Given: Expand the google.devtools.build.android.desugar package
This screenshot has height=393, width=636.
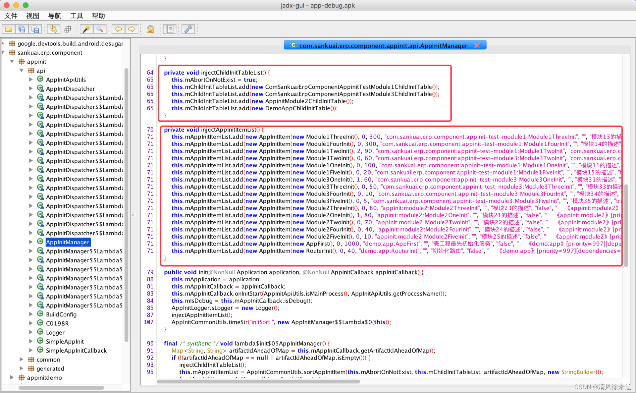Looking at the screenshot, I should click(3, 43).
